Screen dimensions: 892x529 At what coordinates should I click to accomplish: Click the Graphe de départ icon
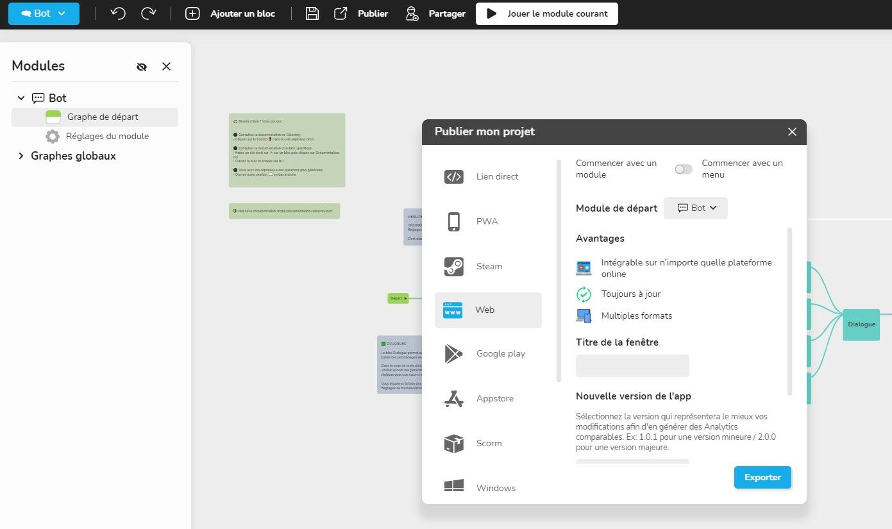53,117
